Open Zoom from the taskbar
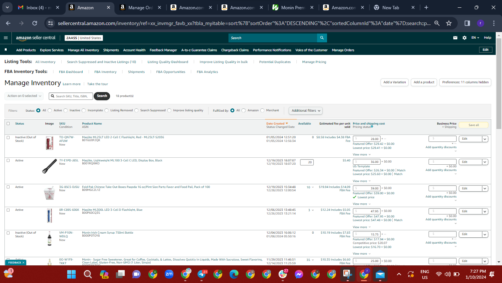This screenshot has height=283, width=502. pyautogui.click(x=169, y=274)
